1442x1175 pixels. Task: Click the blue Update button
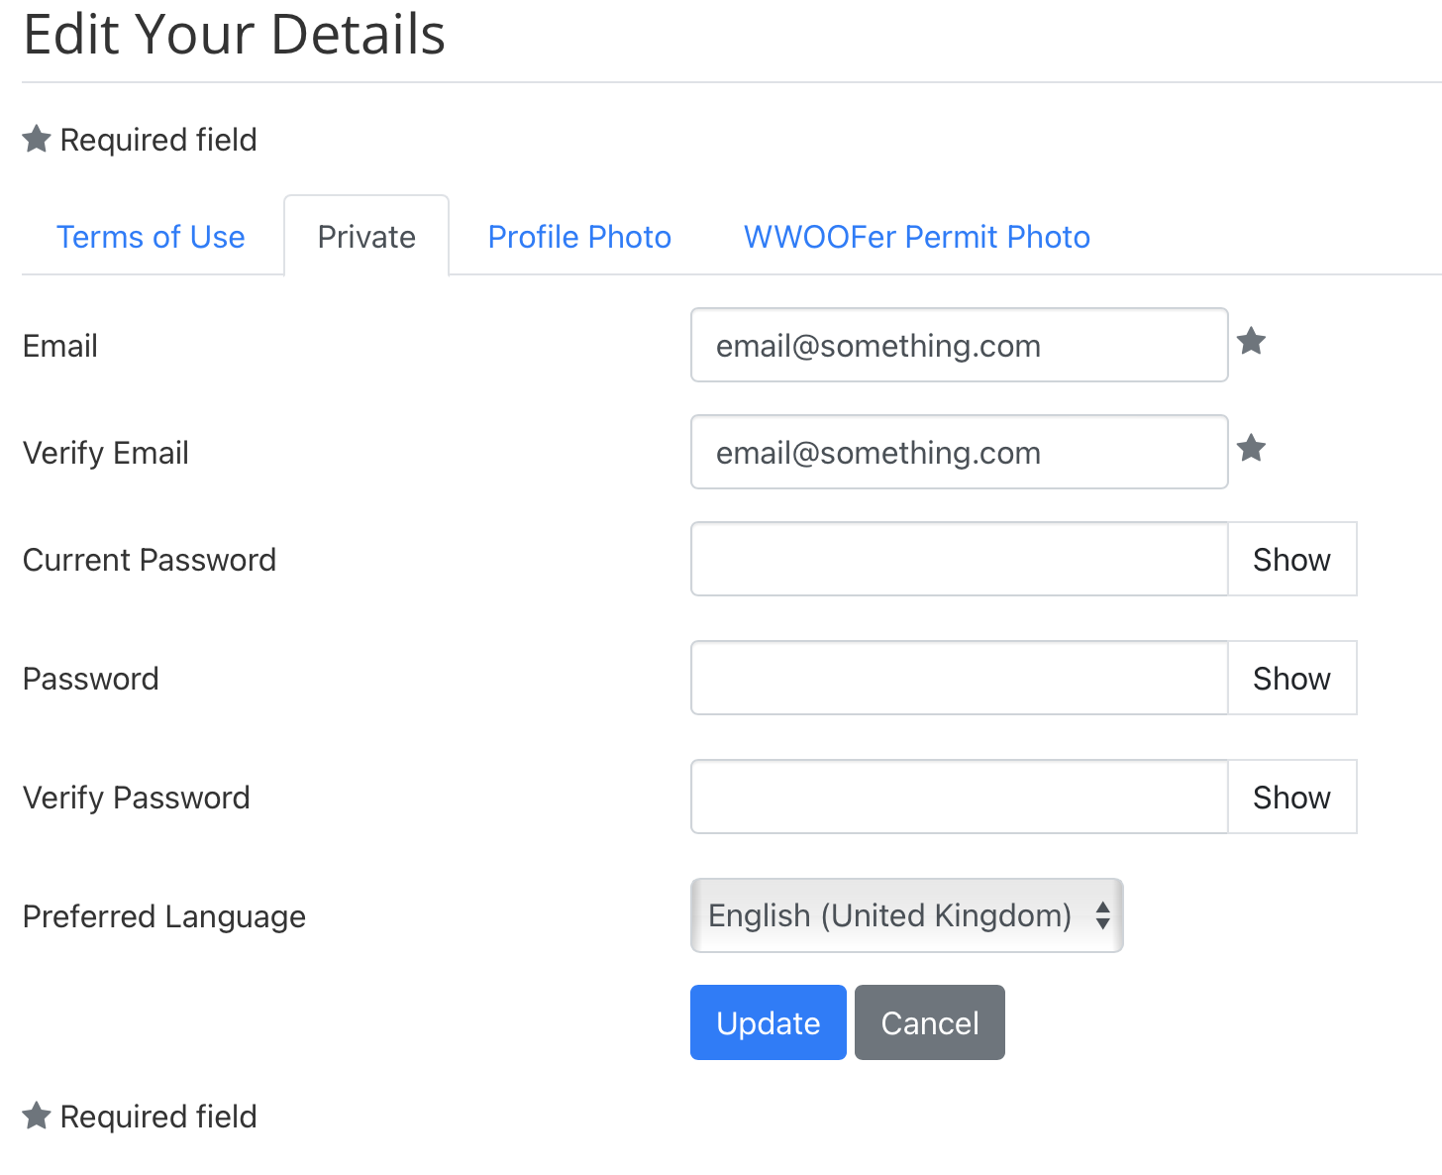pos(768,1022)
